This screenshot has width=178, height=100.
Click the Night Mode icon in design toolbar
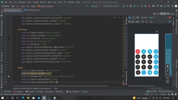point(138,17)
